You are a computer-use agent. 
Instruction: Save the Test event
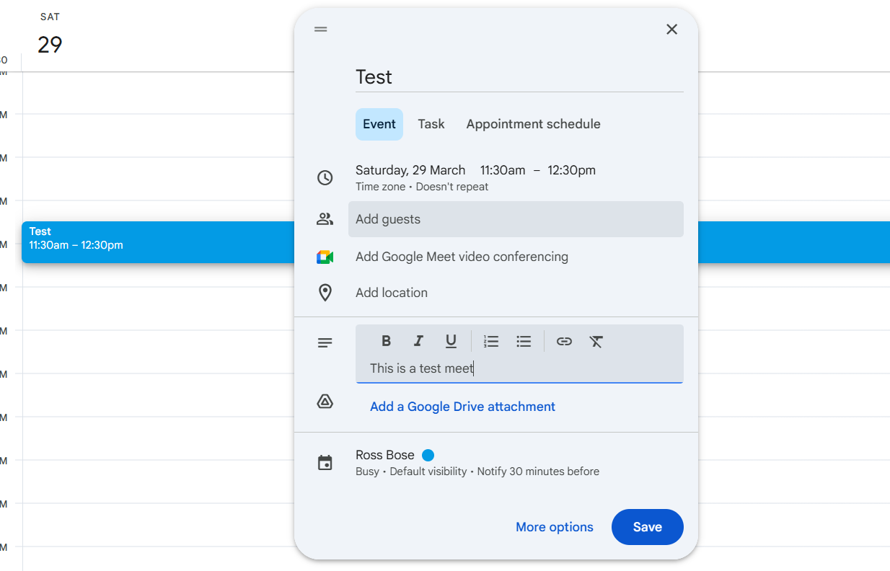click(x=647, y=527)
